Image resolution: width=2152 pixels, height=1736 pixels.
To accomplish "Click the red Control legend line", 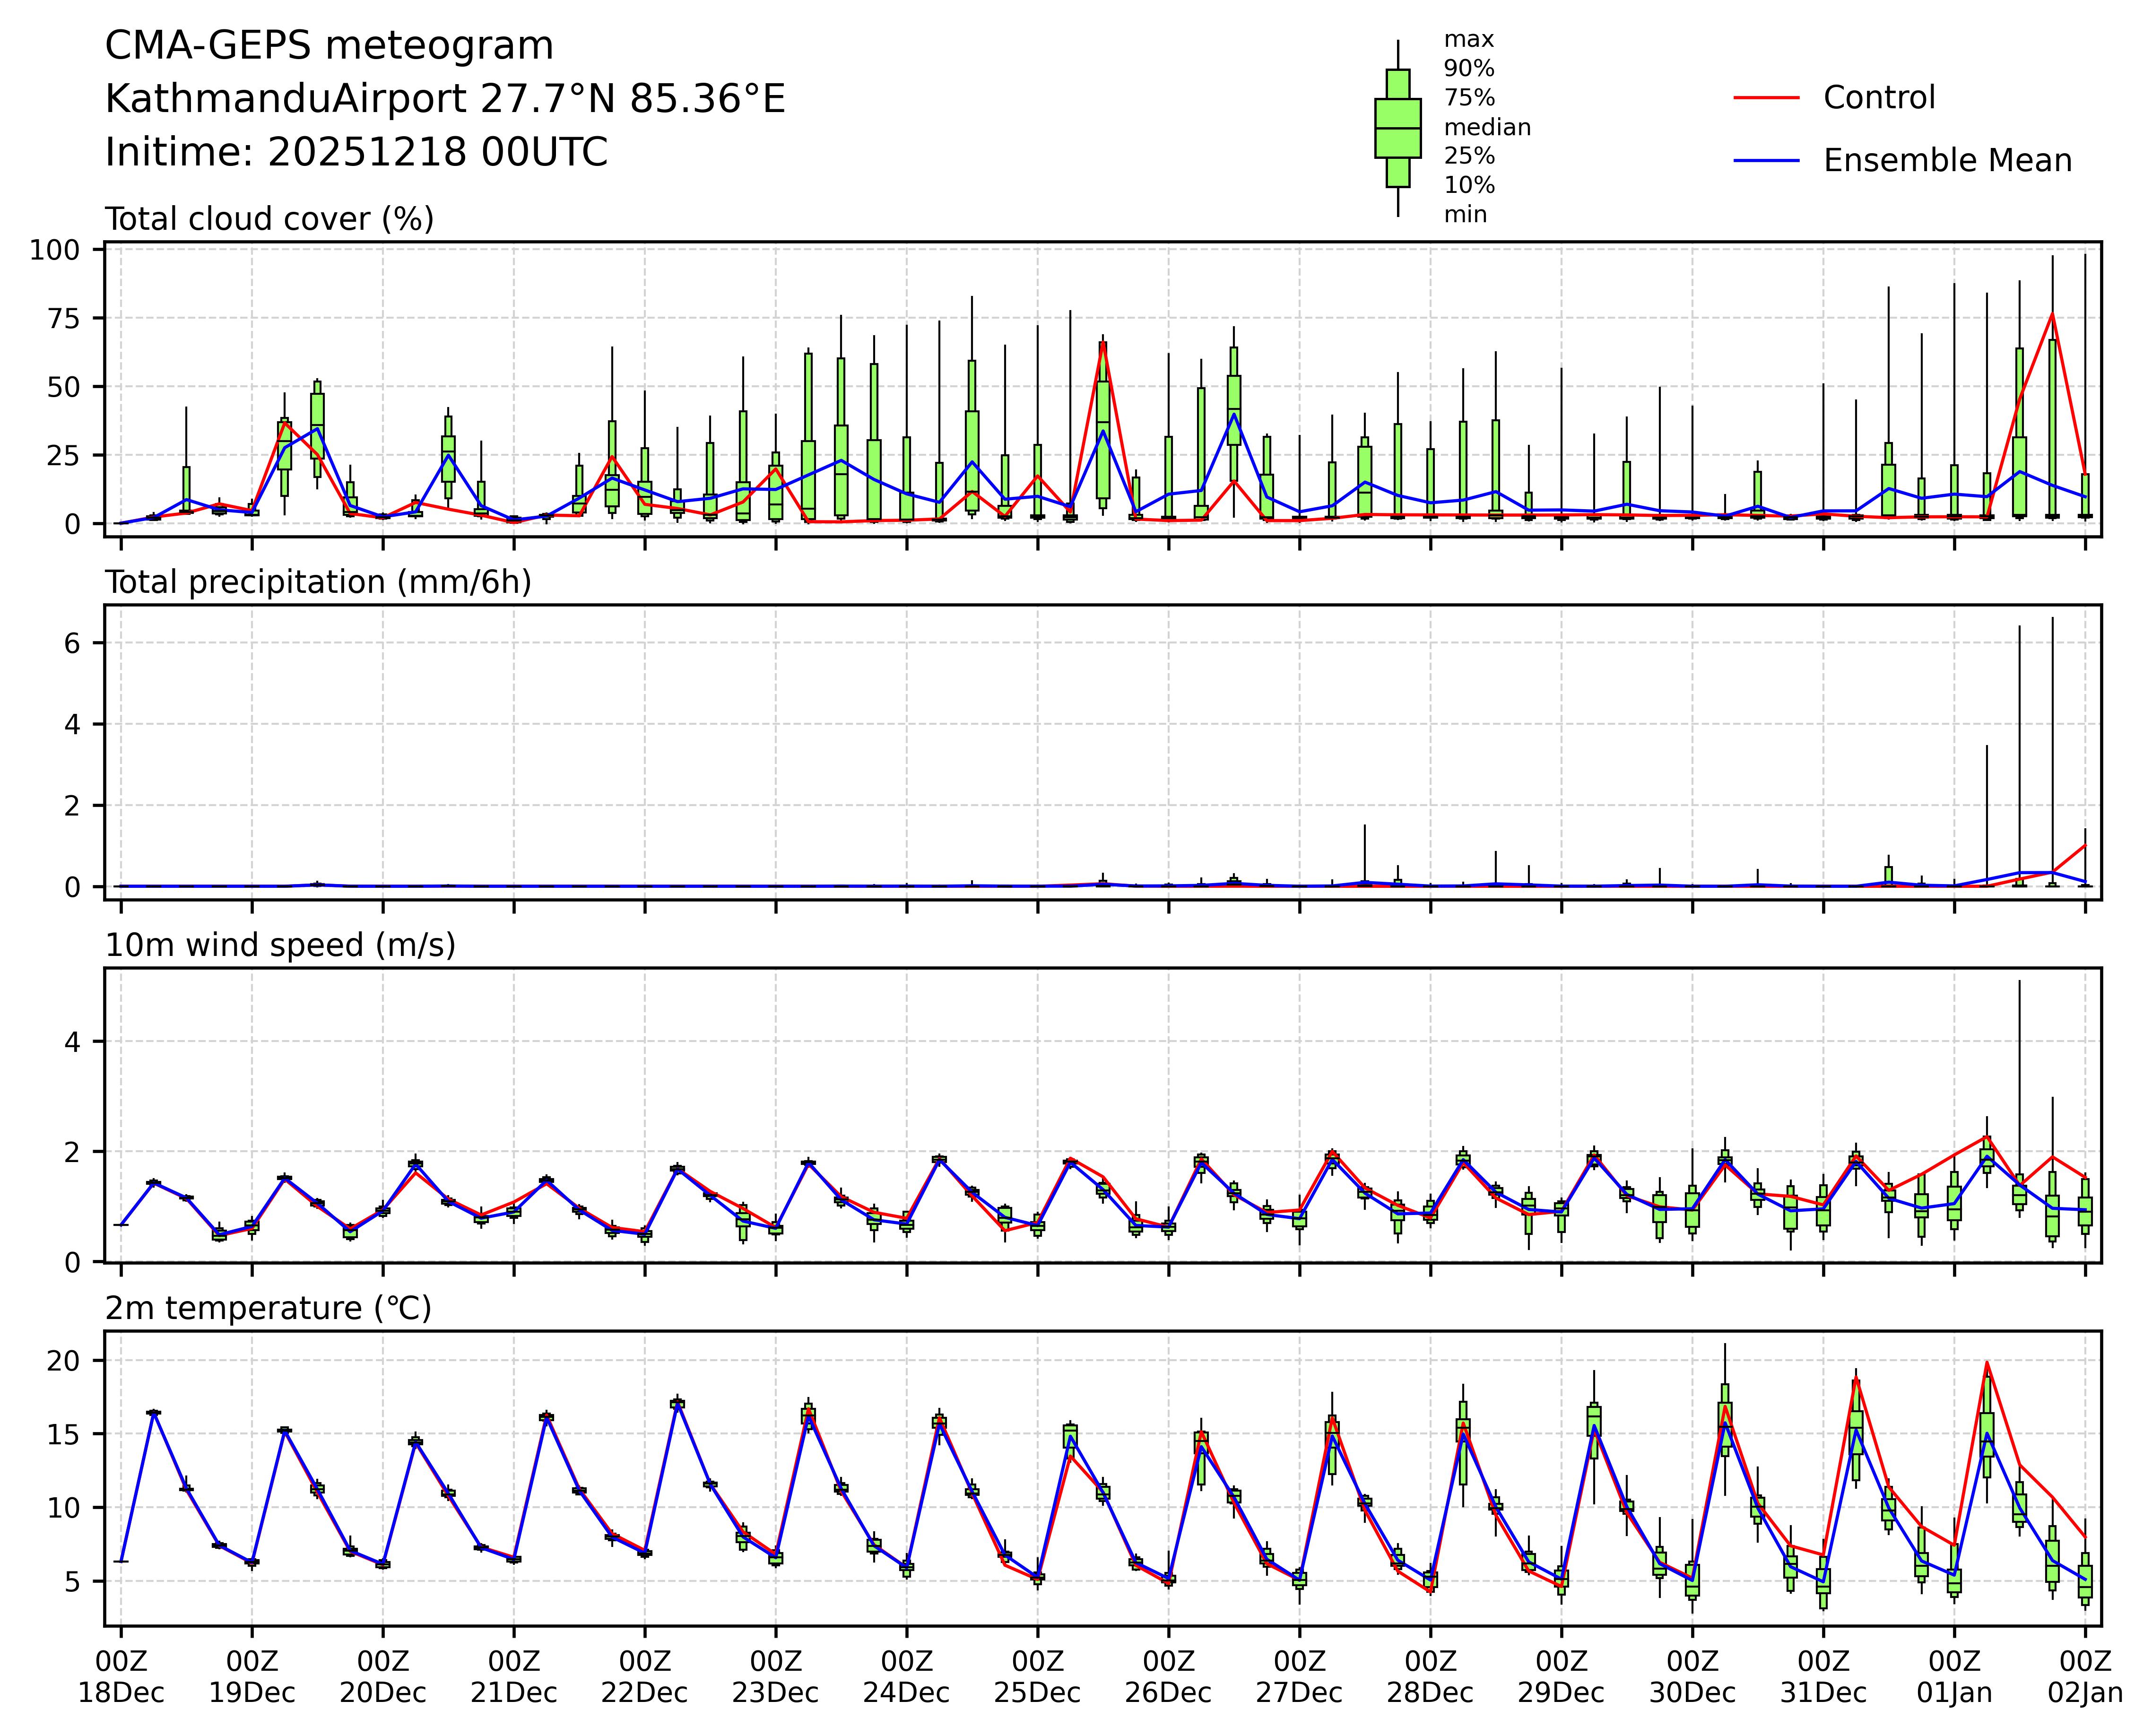I will tap(1766, 98).
